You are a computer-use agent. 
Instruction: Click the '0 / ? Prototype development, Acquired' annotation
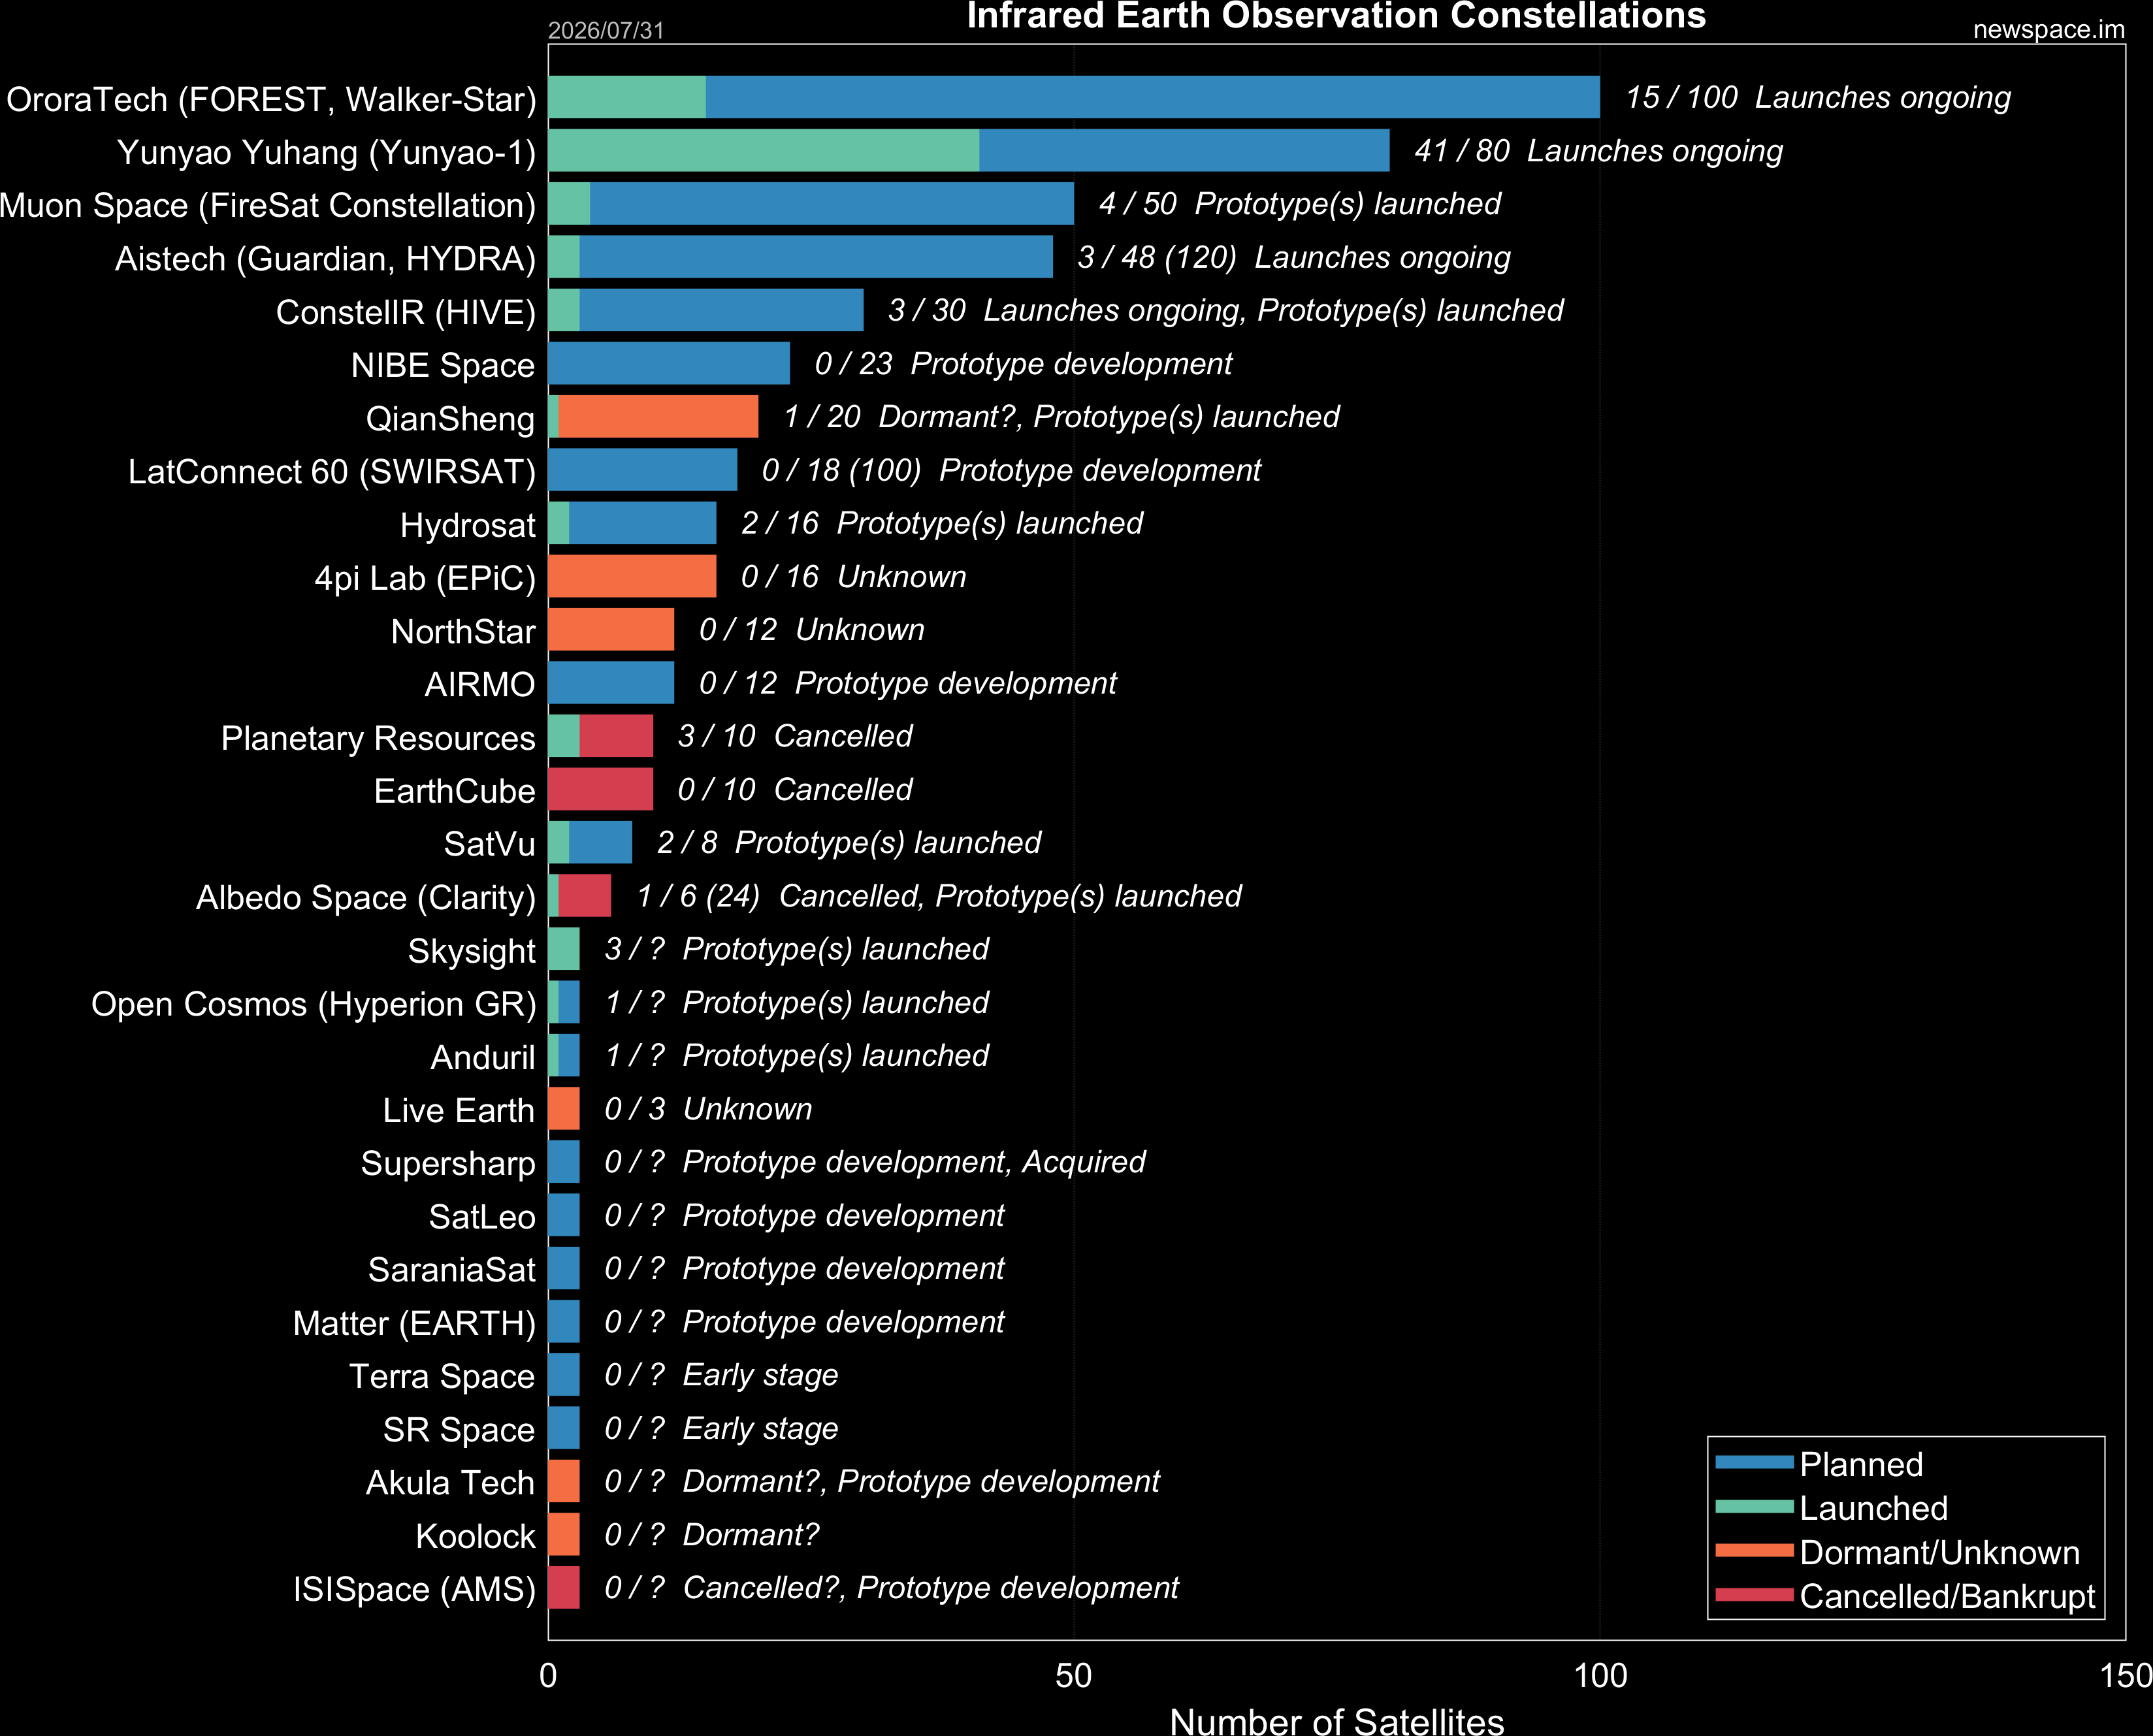[875, 1162]
